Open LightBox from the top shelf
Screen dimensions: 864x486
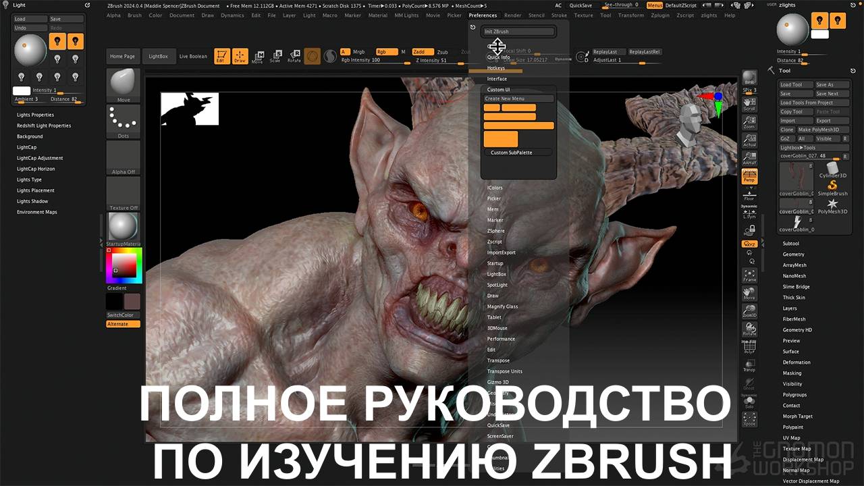[x=159, y=56]
